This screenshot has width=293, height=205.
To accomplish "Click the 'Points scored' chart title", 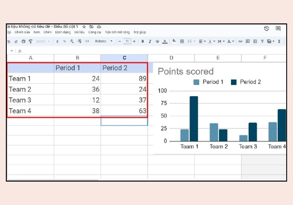I will pyautogui.click(x=186, y=72).
